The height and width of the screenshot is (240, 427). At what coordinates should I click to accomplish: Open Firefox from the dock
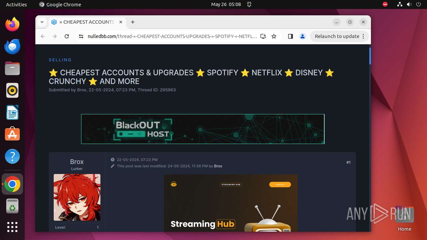point(12,24)
